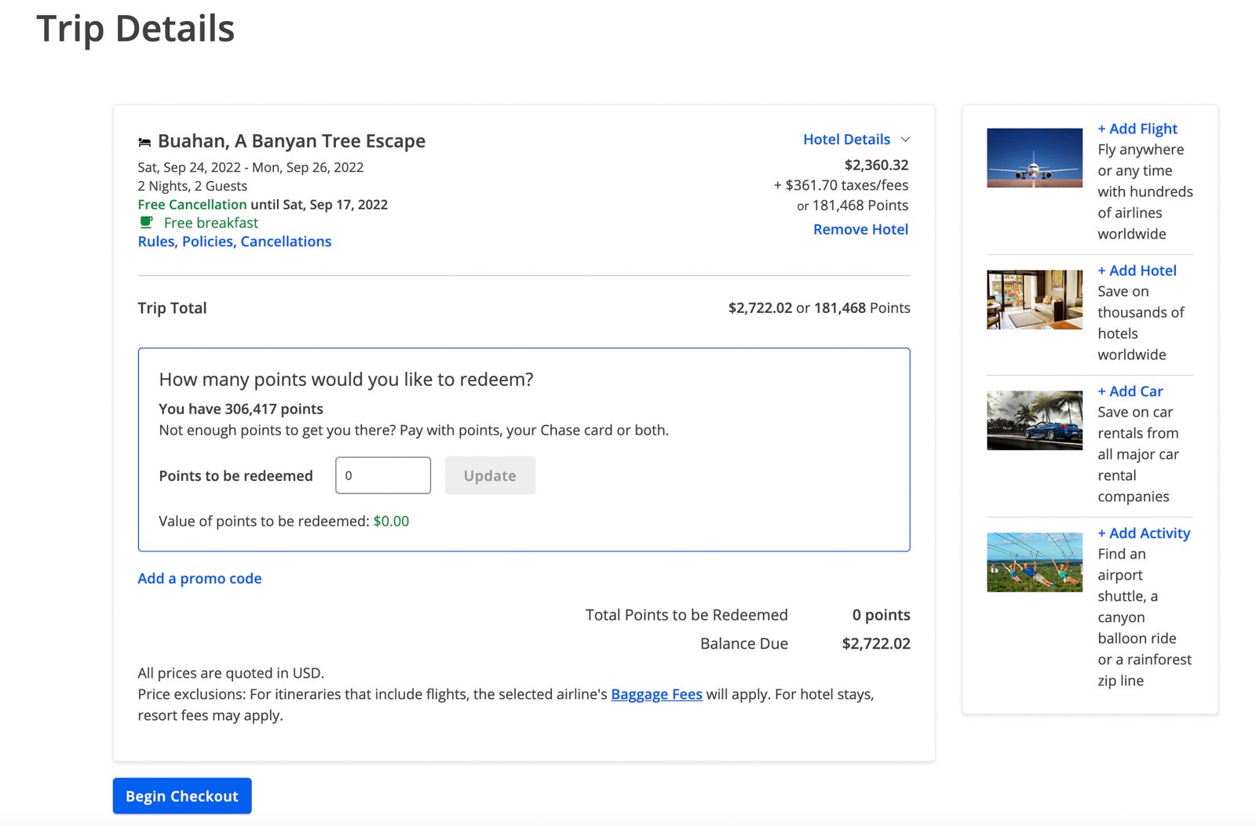1256x826 pixels.
Task: Click the Buahan, A Banyan Tree Escape title
Action: point(291,141)
